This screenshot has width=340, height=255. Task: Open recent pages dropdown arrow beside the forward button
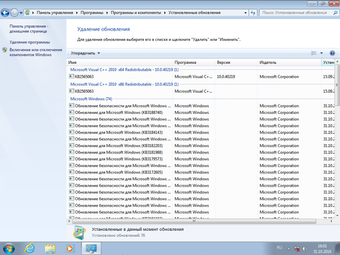pos(21,13)
